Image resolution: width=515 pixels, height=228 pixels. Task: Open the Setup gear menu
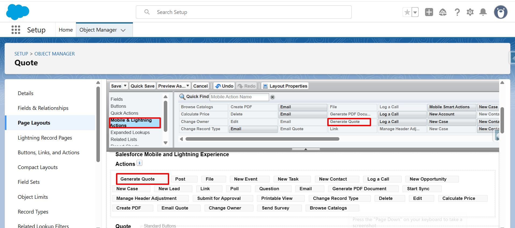pos(470,12)
